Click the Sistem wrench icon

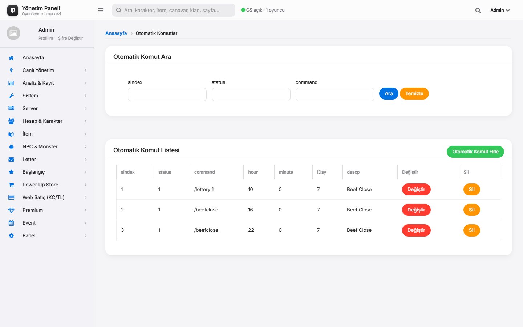(11, 96)
